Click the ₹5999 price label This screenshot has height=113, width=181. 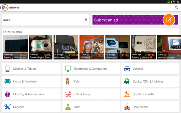tap(23, 55)
